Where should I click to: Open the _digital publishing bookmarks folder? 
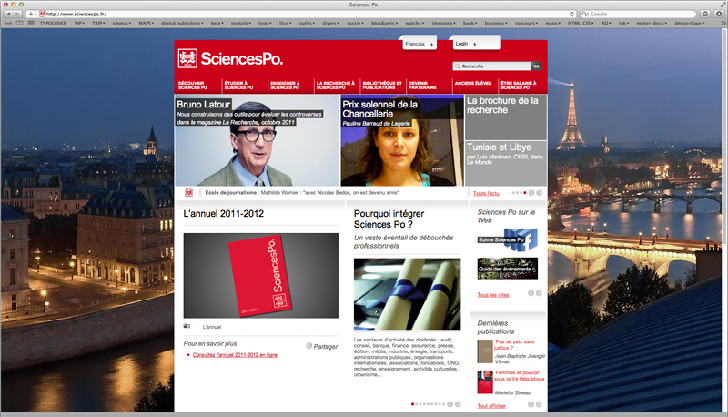[181, 23]
